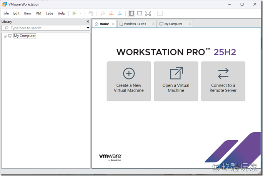Click Open a Virtual Machine button
The height and width of the screenshot is (176, 263).
coord(176,81)
